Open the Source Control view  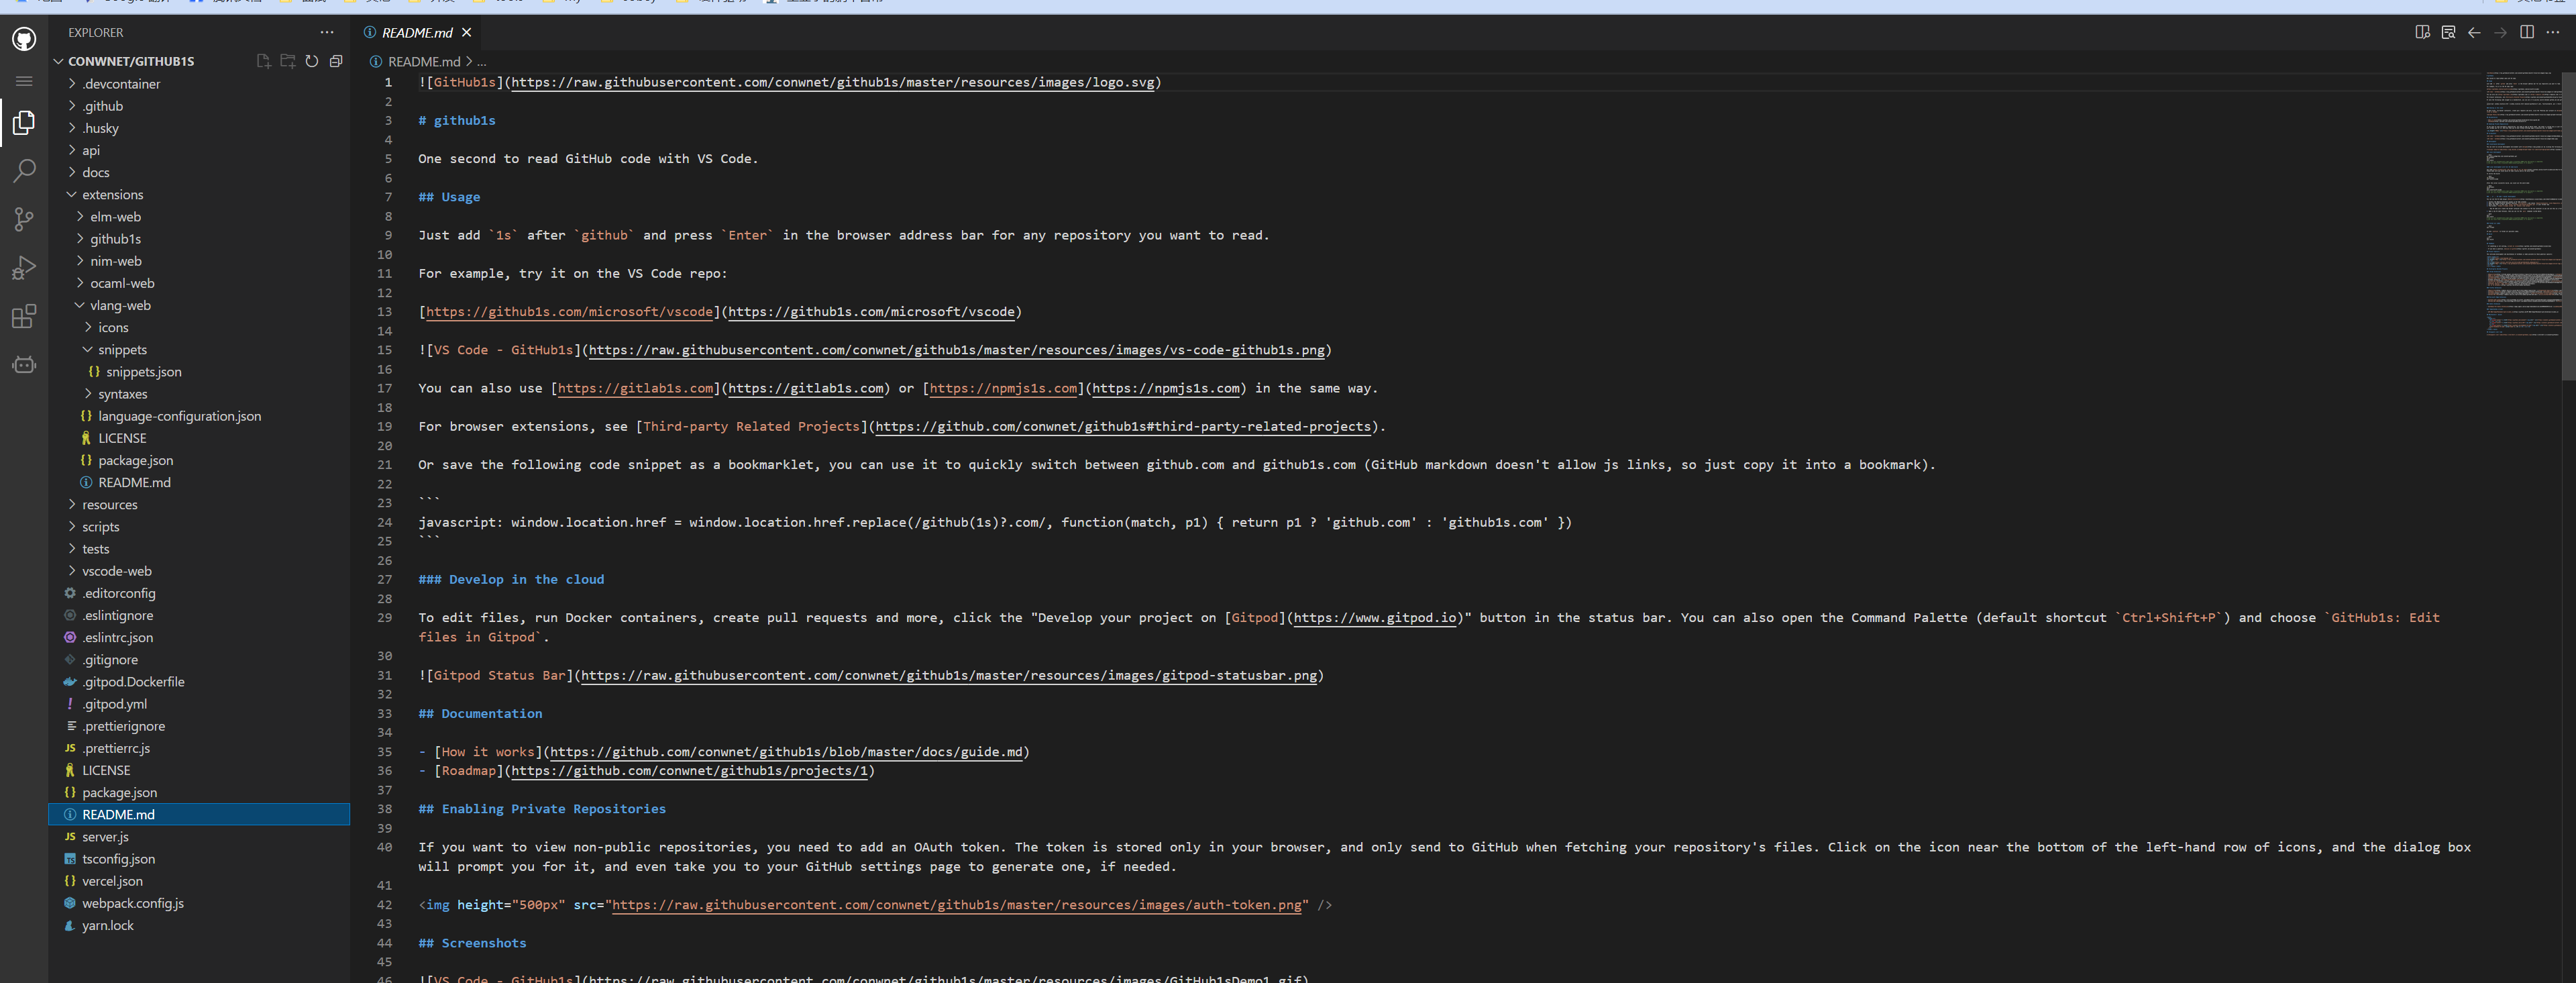[24, 219]
